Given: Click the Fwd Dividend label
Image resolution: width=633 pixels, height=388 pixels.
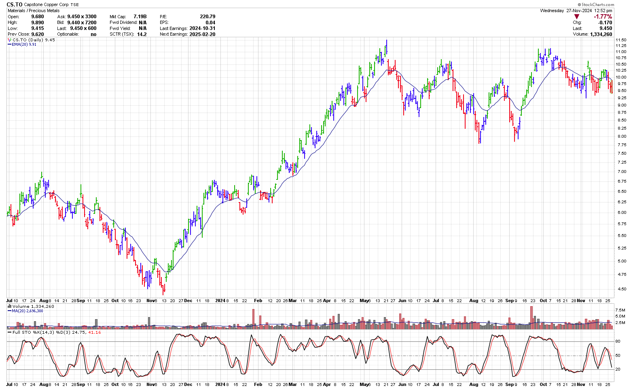Looking at the screenshot, I should [123, 23].
